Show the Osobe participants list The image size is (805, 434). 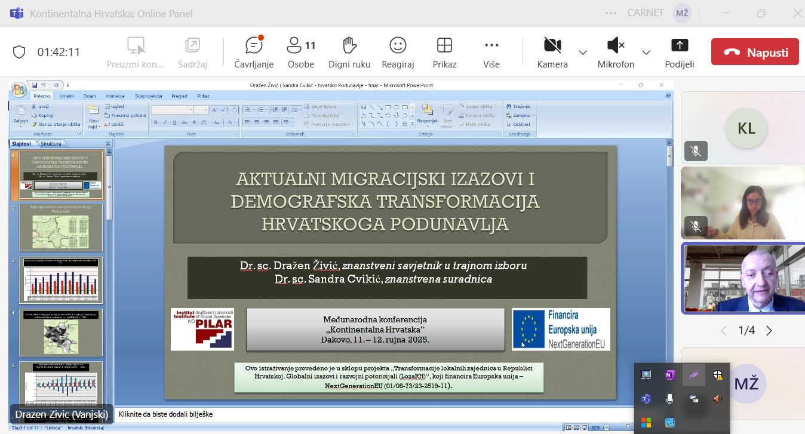click(300, 52)
